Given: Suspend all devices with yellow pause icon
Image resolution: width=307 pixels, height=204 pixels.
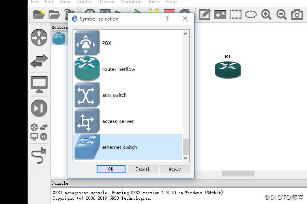Looking at the screenshot, I should [154, 11].
